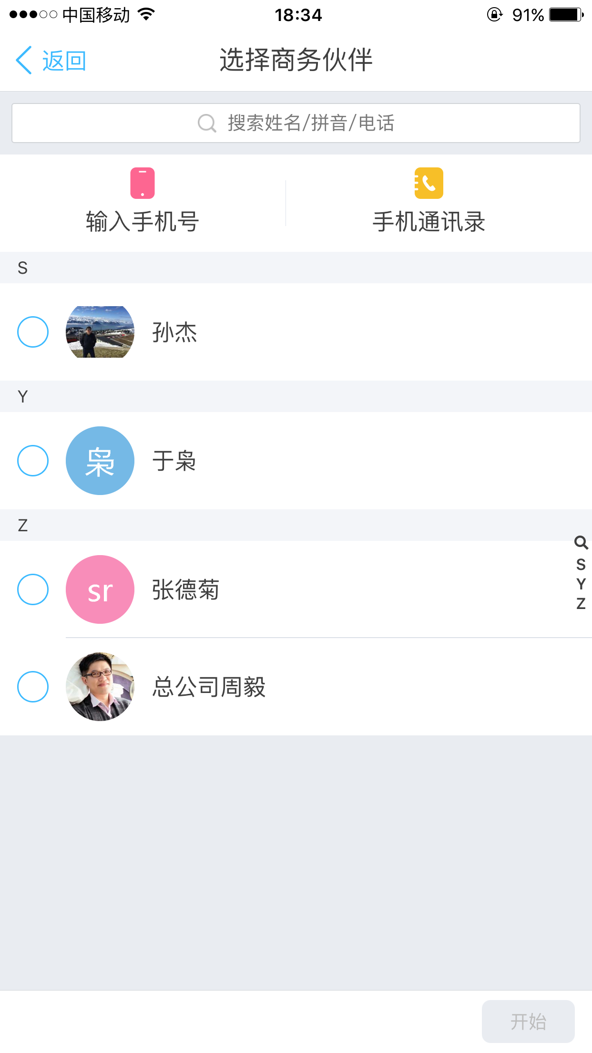Tap the blue 枭 avatar circle
Screen dimensions: 592x1053
click(x=100, y=461)
